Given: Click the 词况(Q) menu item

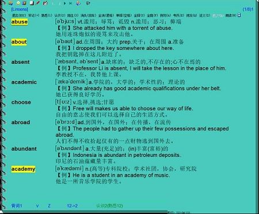Looking at the screenshot, I should click(192, 16).
